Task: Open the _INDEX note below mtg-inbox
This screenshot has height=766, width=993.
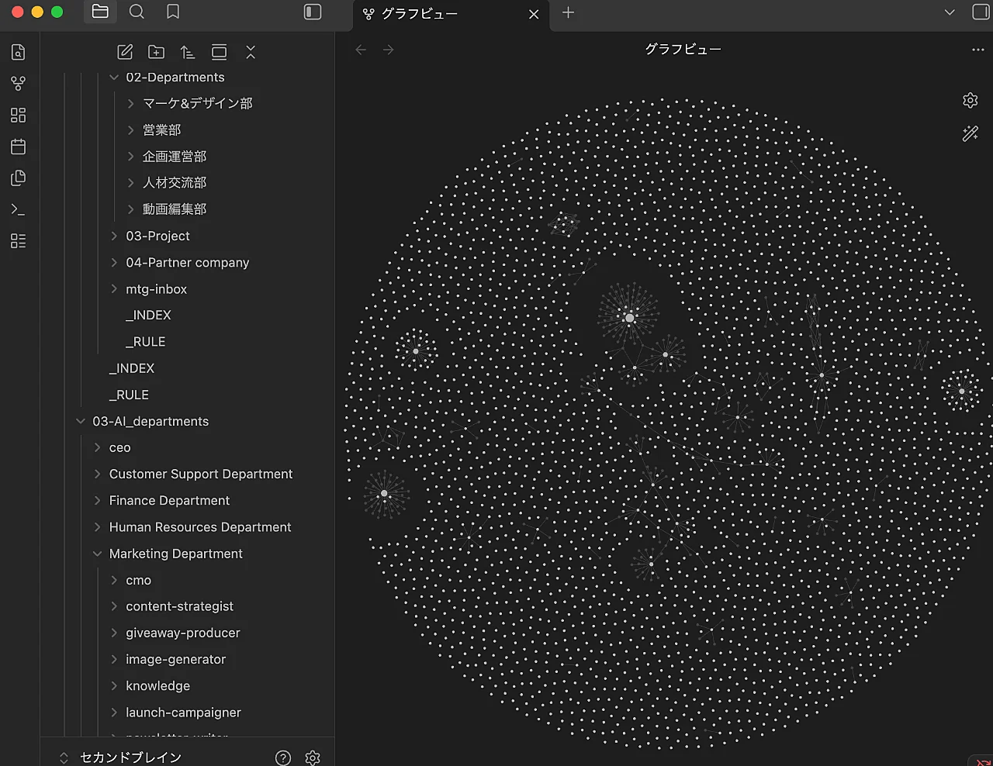Action: [x=148, y=316]
